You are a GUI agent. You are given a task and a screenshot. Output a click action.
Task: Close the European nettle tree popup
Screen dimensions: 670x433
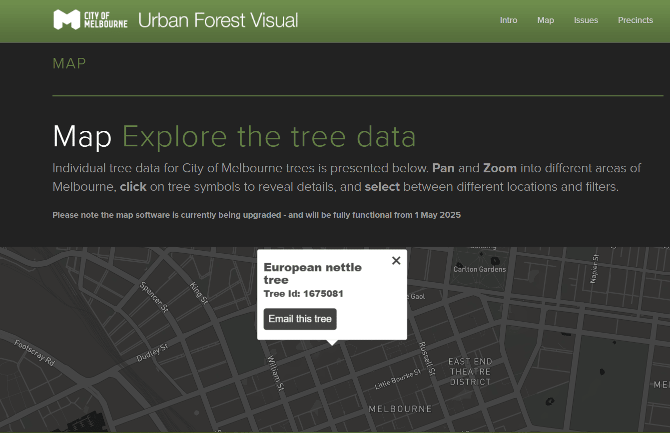click(396, 260)
